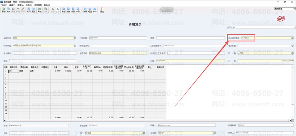
Task: Open lookup icon of 供货单位 field
Action: click(x=75, y=46)
